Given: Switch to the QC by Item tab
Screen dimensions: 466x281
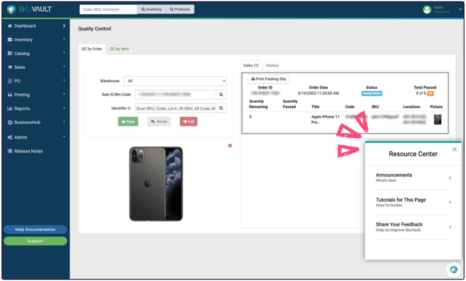Looking at the screenshot, I should 119,49.
